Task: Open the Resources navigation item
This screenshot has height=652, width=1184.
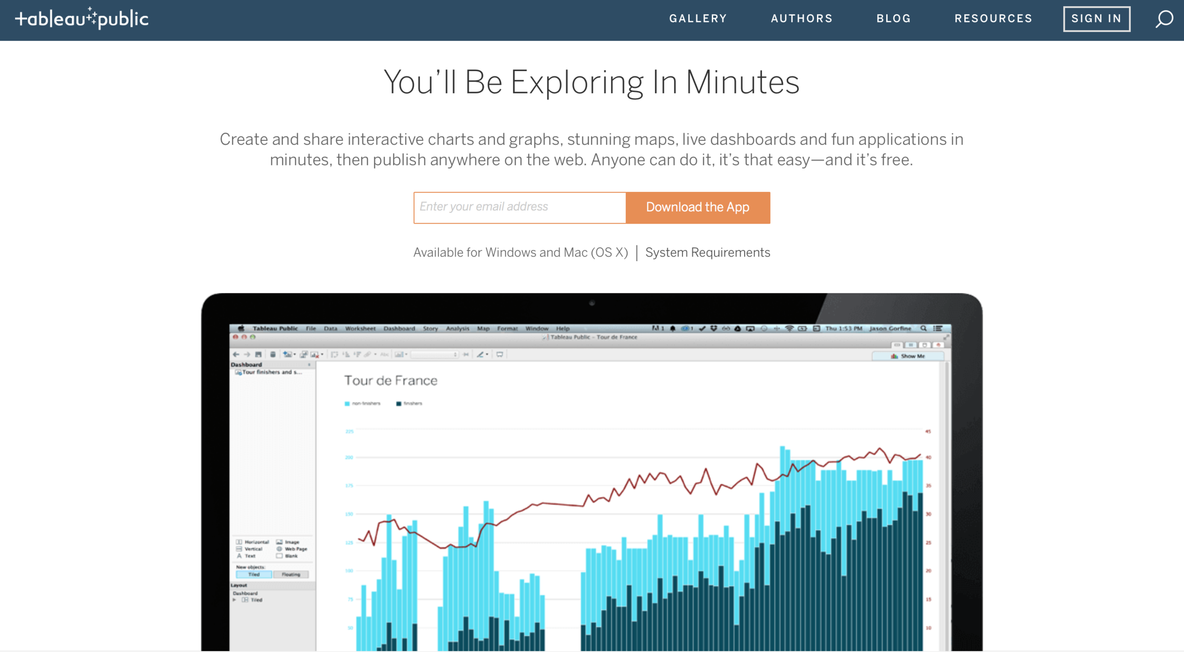Action: point(993,18)
